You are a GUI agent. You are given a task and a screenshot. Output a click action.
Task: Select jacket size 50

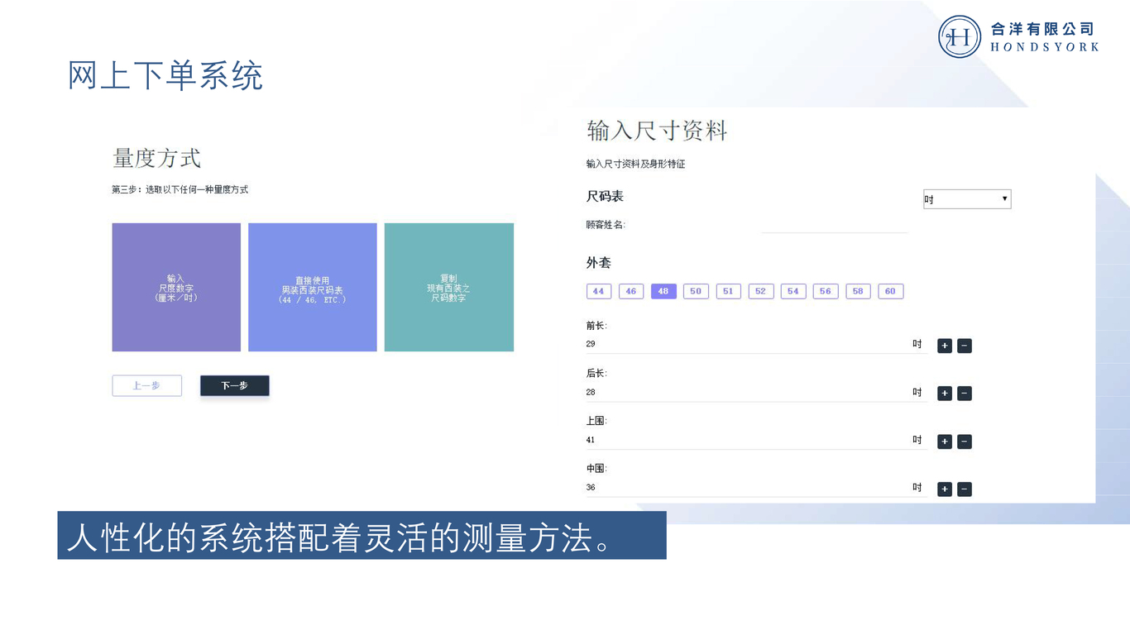click(x=696, y=291)
